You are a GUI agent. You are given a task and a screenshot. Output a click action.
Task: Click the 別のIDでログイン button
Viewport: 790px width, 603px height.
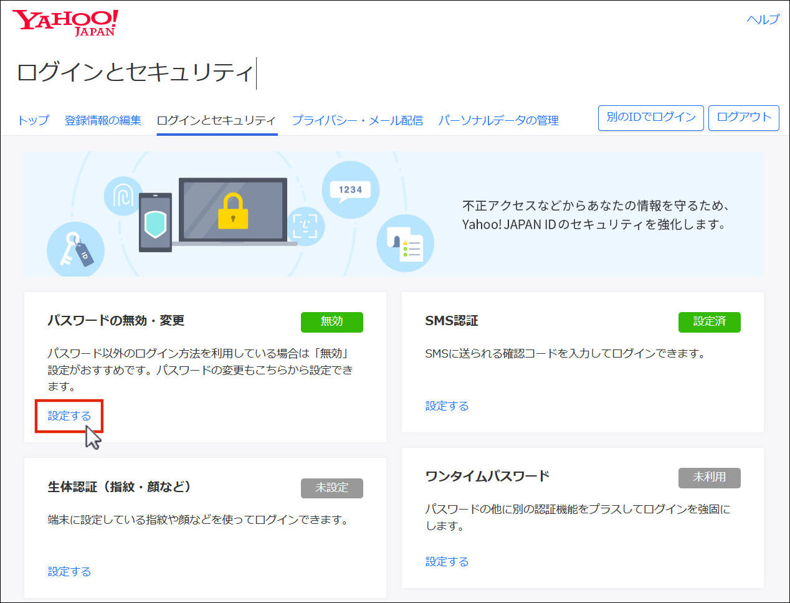[650, 118]
